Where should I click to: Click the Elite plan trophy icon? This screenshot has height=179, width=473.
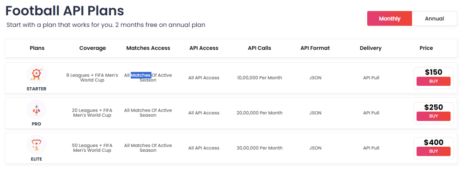coord(36,145)
